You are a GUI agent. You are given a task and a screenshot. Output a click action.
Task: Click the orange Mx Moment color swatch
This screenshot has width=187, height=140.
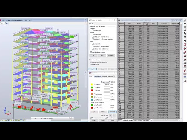point(92,94)
